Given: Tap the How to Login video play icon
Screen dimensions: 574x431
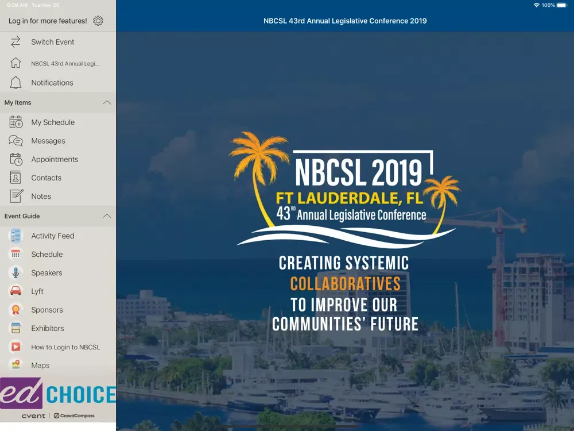Looking at the screenshot, I should click(x=15, y=347).
